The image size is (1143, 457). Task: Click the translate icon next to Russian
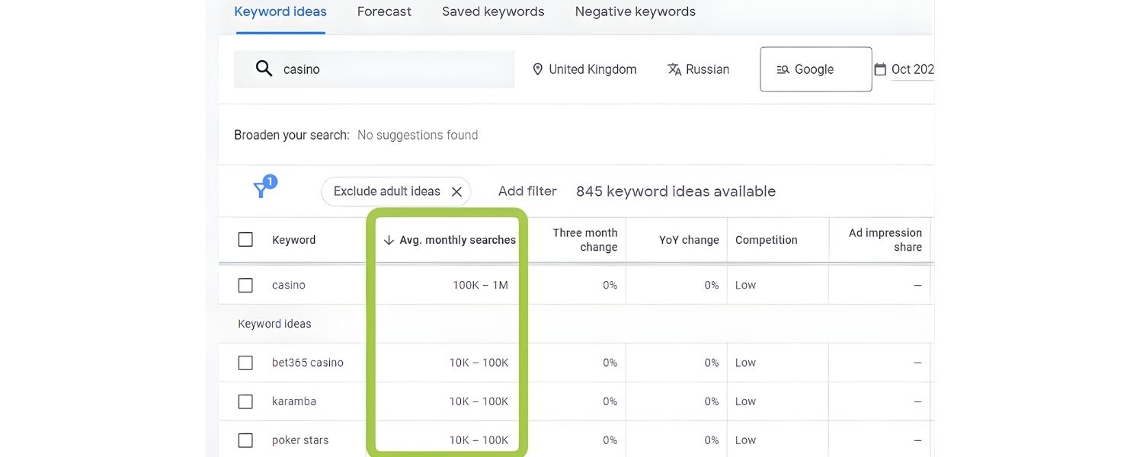tap(675, 69)
